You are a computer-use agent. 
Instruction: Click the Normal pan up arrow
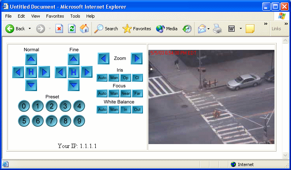click(x=31, y=59)
